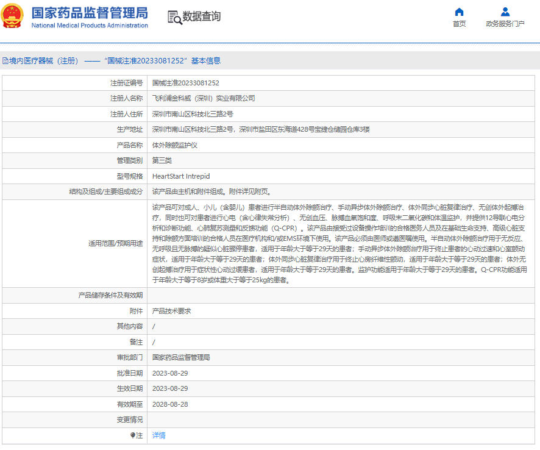The width and height of the screenshot is (540, 450).
Task: Select the 批准日期 value 2023-08-29
Action: 170,373
